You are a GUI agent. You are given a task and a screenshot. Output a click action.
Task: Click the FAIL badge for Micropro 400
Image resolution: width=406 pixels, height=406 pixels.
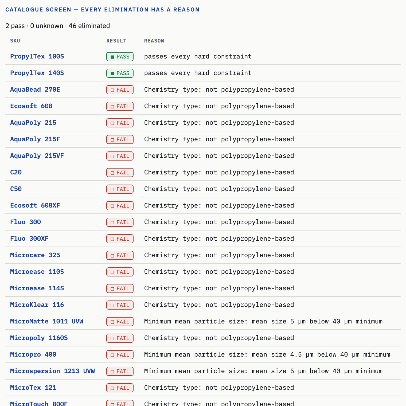click(120, 355)
